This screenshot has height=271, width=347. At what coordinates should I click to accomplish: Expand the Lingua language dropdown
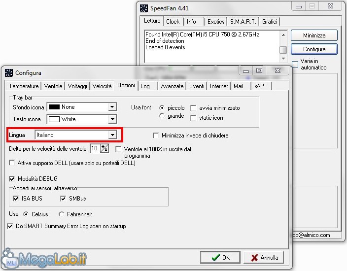(x=112, y=135)
